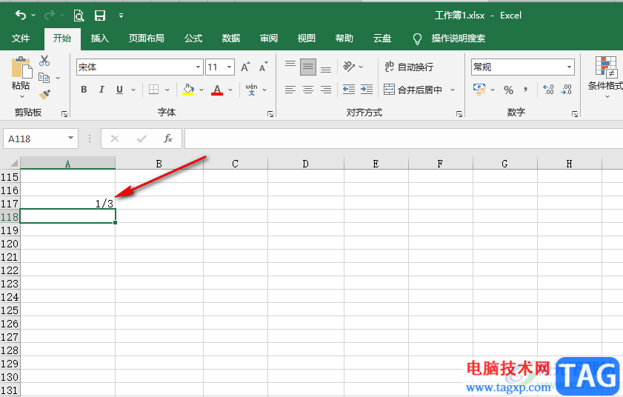Click the Undo arrow icon
Image resolution: width=623 pixels, height=397 pixels.
(x=21, y=15)
